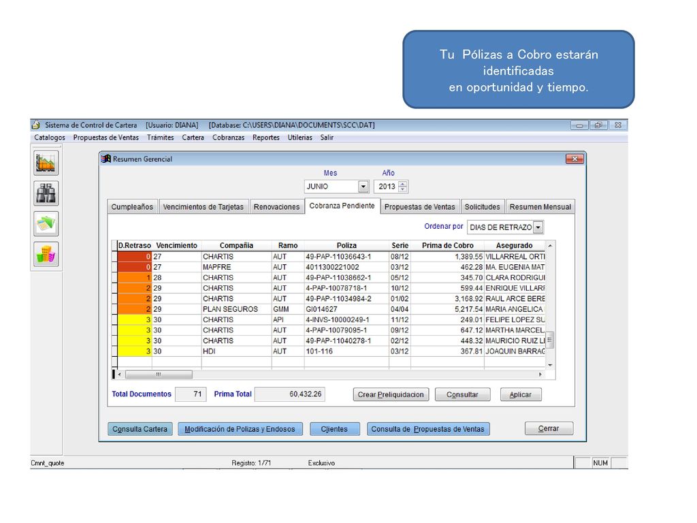Image resolution: width=697 pixels, height=523 pixels.
Task: Select policy 4011300221002 cell
Action: (x=346, y=267)
